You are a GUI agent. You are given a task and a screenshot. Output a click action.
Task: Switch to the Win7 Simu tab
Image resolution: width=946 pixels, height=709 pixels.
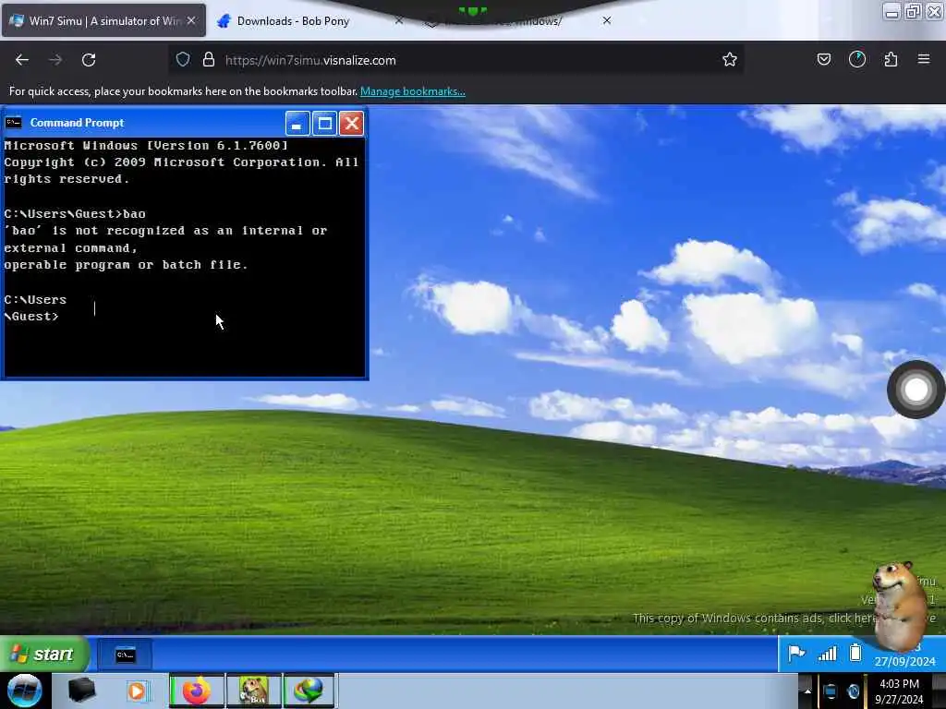click(103, 20)
